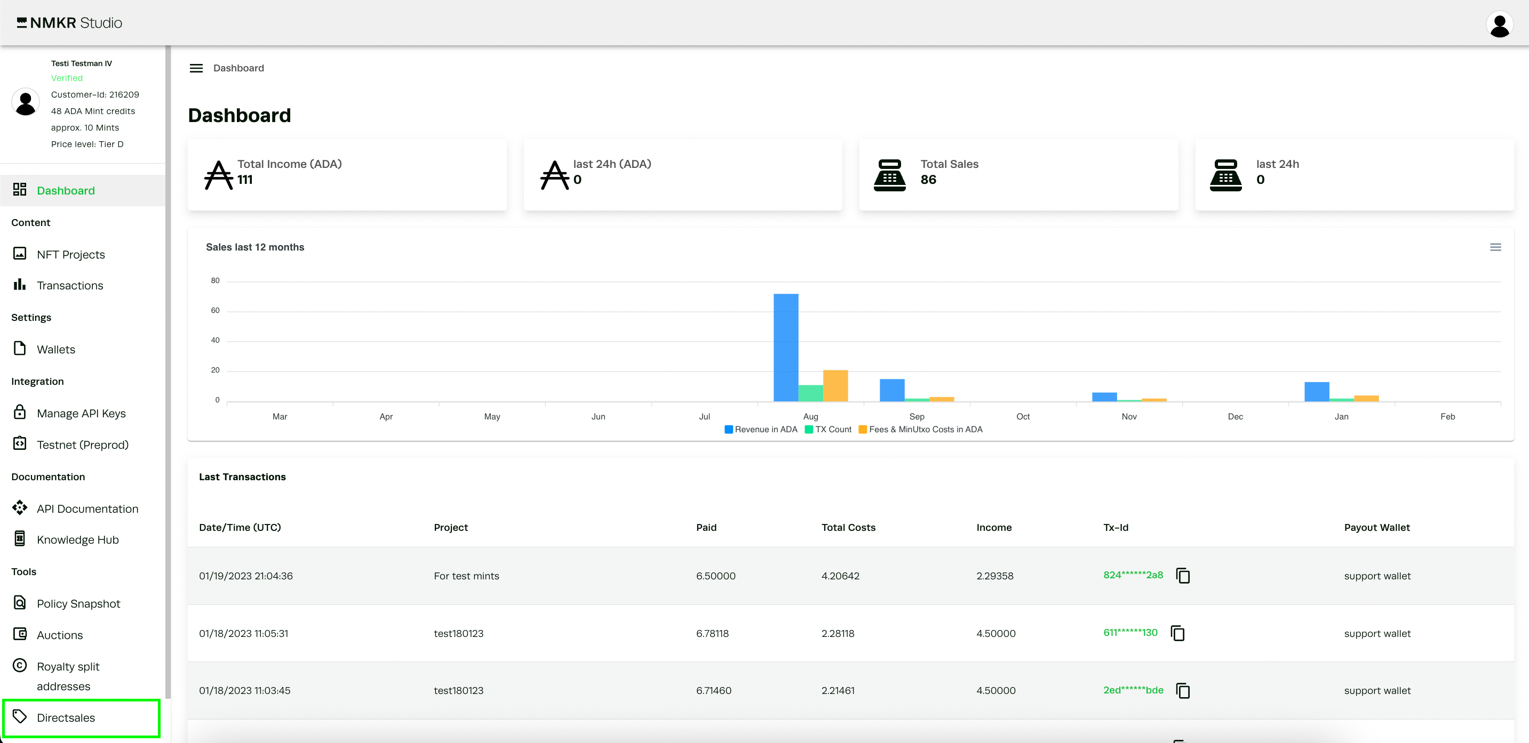The width and height of the screenshot is (1529, 743).
Task: Click the Policy Snapshot icon
Action: point(20,602)
